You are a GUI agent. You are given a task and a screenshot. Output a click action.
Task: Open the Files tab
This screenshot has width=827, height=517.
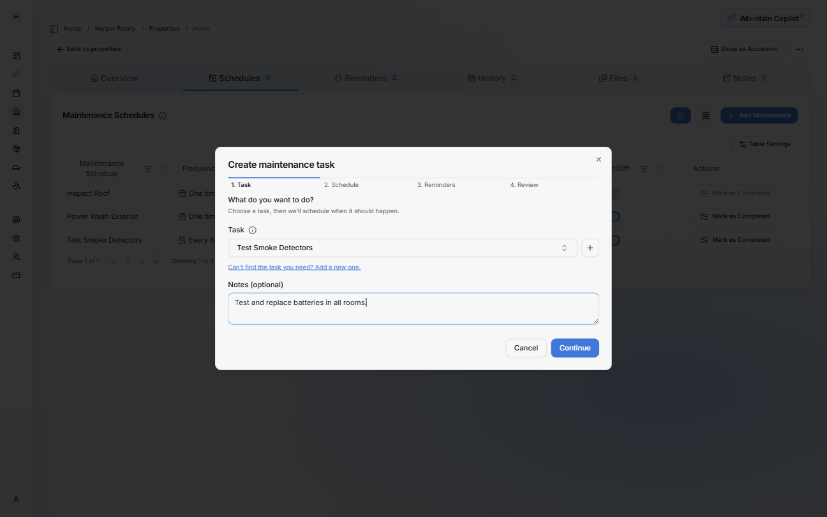click(x=618, y=78)
